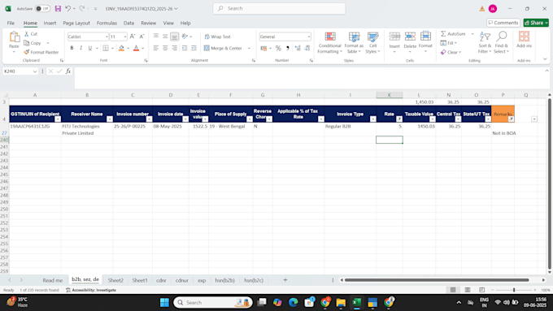
Task: Click the Conditional Formatting icon
Action: (x=330, y=37)
